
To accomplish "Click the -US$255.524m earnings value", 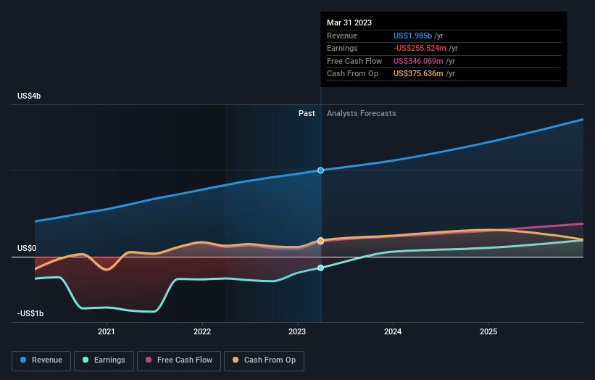I will point(420,48).
